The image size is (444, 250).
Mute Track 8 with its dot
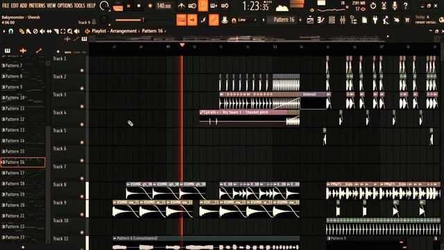pyautogui.click(x=82, y=196)
